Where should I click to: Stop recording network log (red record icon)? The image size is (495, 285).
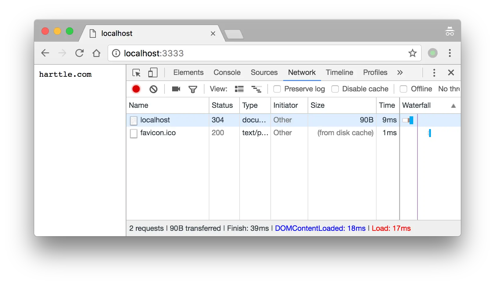point(136,89)
